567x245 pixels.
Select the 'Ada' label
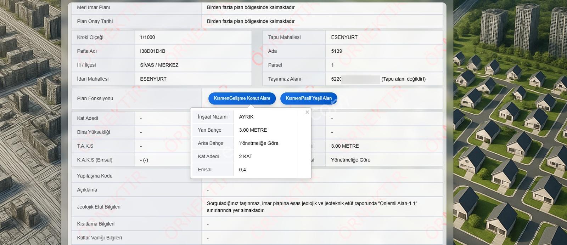point(273,51)
